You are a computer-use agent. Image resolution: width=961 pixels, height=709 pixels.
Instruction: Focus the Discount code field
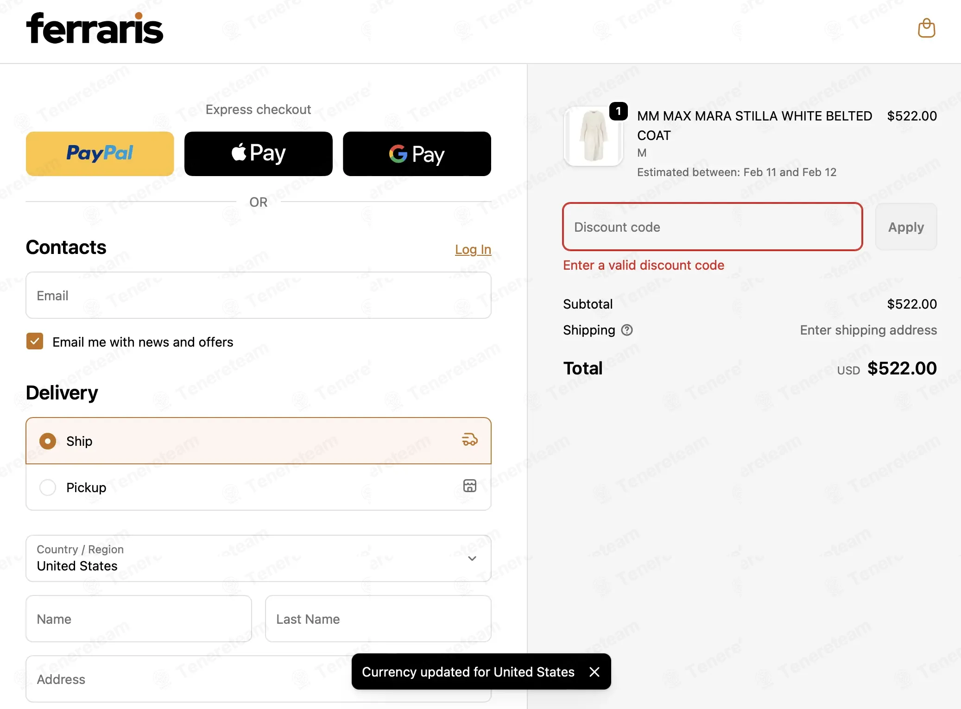point(713,227)
